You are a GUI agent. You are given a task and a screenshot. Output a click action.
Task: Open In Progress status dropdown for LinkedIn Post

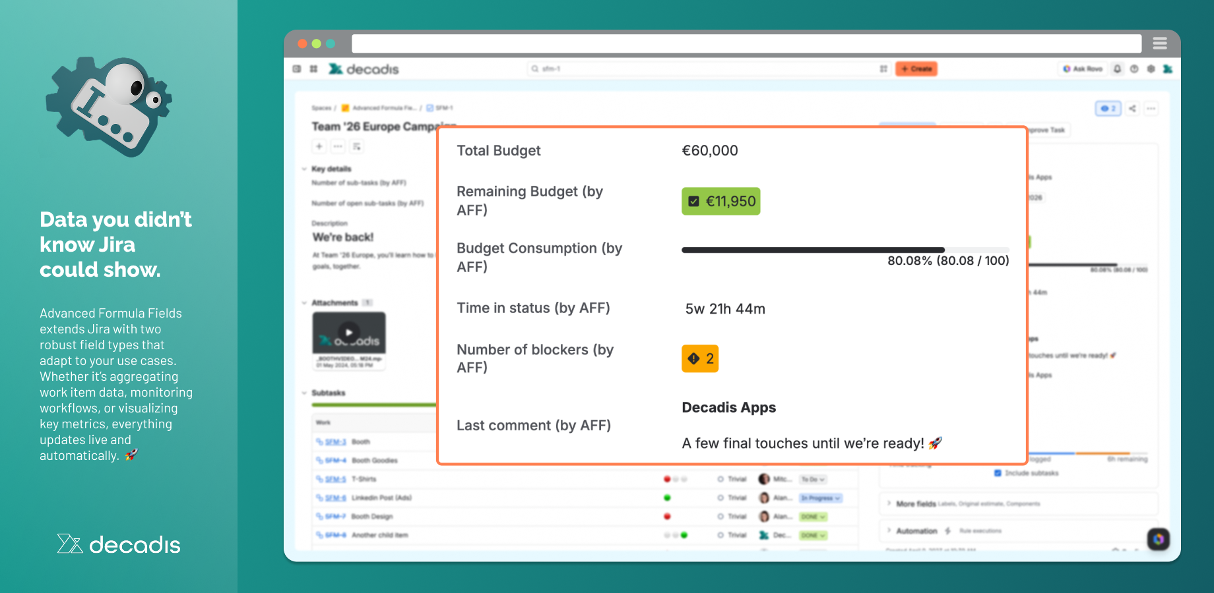[821, 498]
